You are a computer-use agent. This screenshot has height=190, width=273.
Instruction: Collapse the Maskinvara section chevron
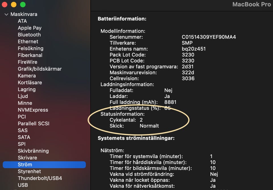click(x=6, y=14)
